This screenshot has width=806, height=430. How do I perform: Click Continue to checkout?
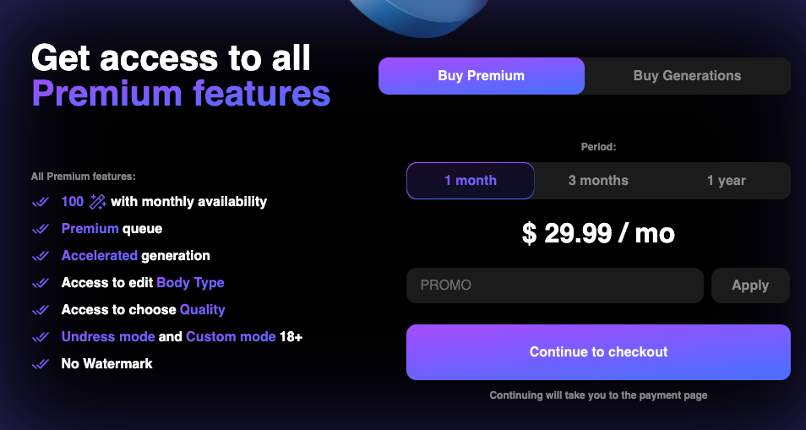(x=598, y=352)
